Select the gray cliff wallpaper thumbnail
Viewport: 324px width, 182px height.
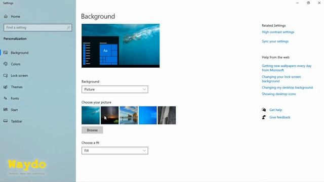pyautogui.click(x=167, y=115)
